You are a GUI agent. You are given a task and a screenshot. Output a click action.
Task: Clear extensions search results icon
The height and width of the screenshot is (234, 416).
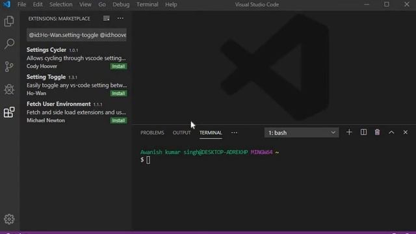point(107,18)
